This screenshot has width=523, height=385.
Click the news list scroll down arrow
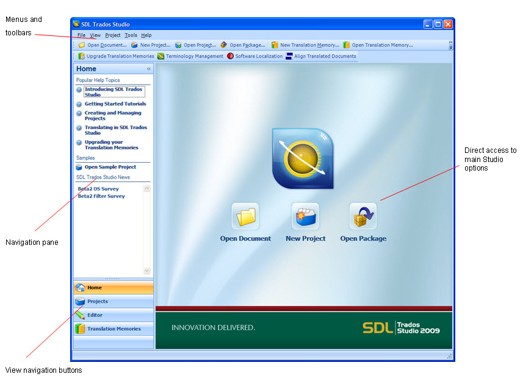[x=146, y=270]
